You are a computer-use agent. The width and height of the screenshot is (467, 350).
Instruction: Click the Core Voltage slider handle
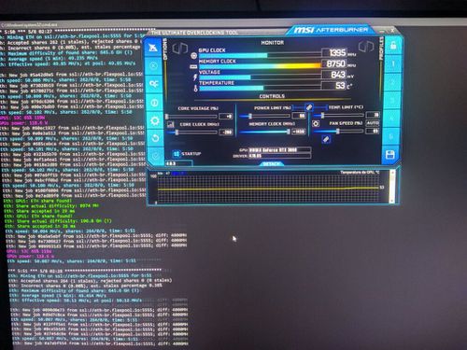pos(167,117)
